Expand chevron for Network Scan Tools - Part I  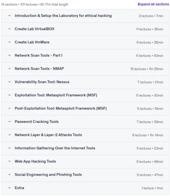9,55
